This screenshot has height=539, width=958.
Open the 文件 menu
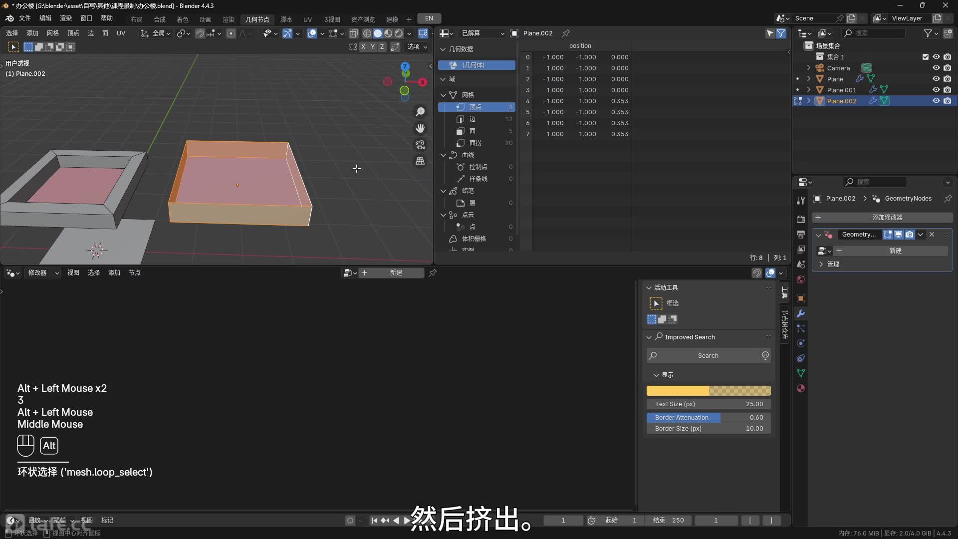point(25,18)
